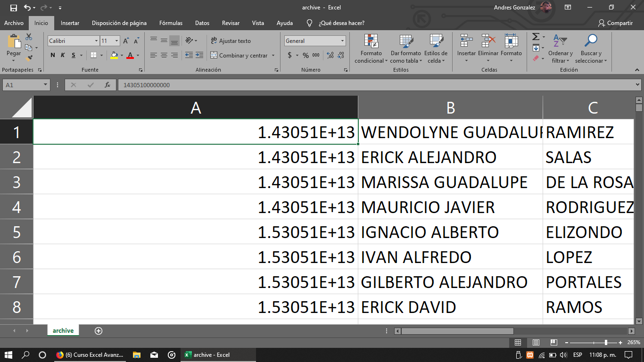Viewport: 644px width, 362px height.
Task: Switch to Page Break Preview in status bar
Action: click(x=553, y=342)
